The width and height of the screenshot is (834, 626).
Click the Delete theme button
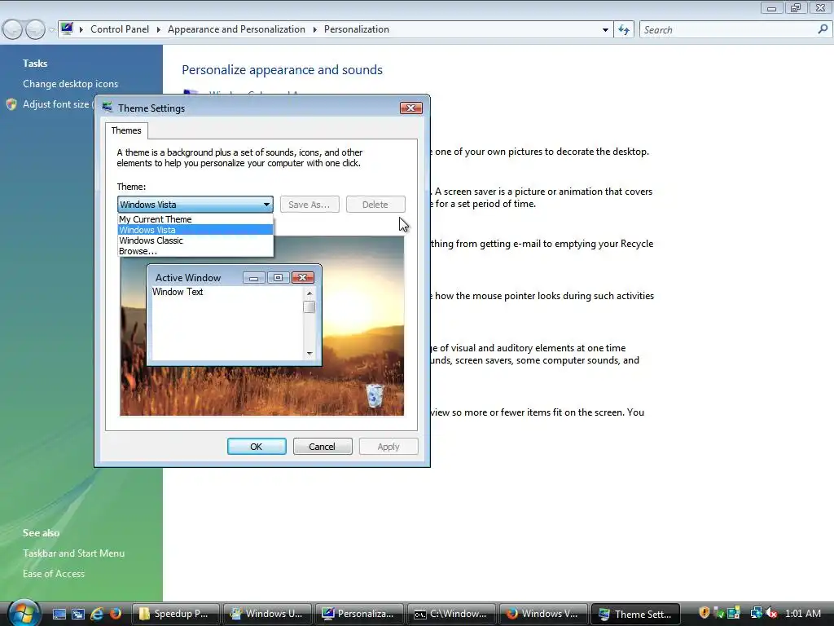coord(375,205)
